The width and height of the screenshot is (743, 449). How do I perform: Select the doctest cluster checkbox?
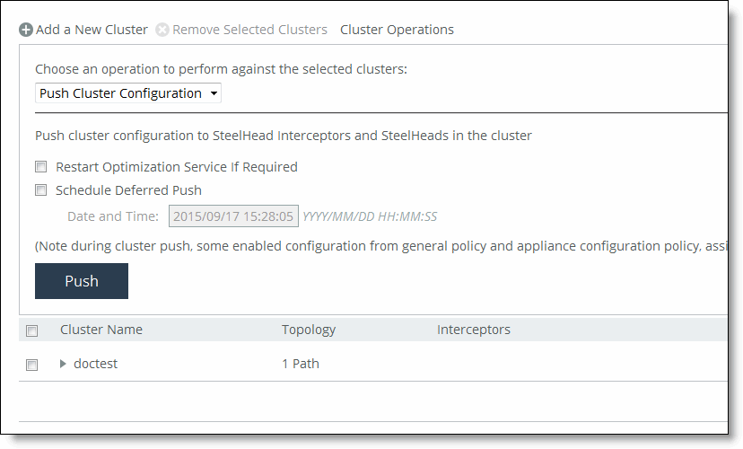pyautogui.click(x=31, y=365)
